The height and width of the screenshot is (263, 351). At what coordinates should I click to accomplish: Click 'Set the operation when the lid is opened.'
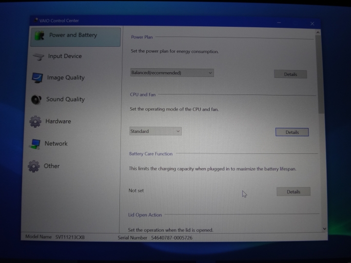tap(171, 230)
